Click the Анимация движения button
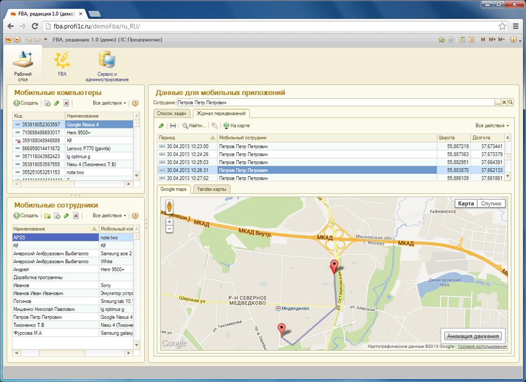Screen dimensions: 526x382 click(x=473, y=336)
